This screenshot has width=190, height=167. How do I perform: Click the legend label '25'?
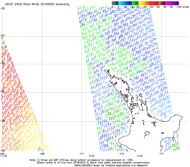145,7
